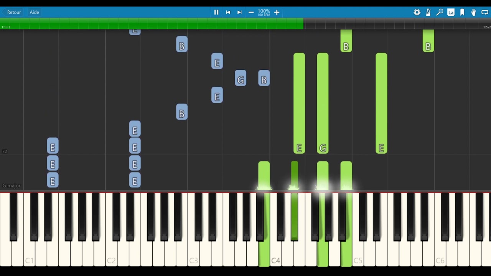Viewport: 491px width, 276px height.
Task: Toggle the metronome icon
Action: [x=428, y=12]
